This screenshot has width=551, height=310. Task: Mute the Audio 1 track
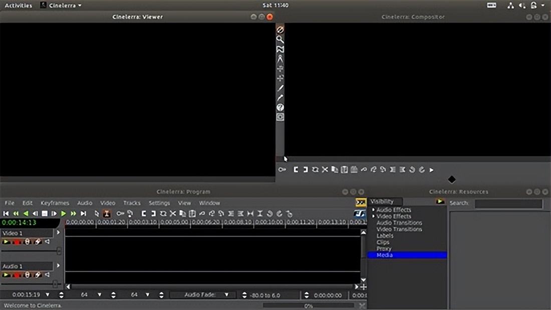(48, 275)
